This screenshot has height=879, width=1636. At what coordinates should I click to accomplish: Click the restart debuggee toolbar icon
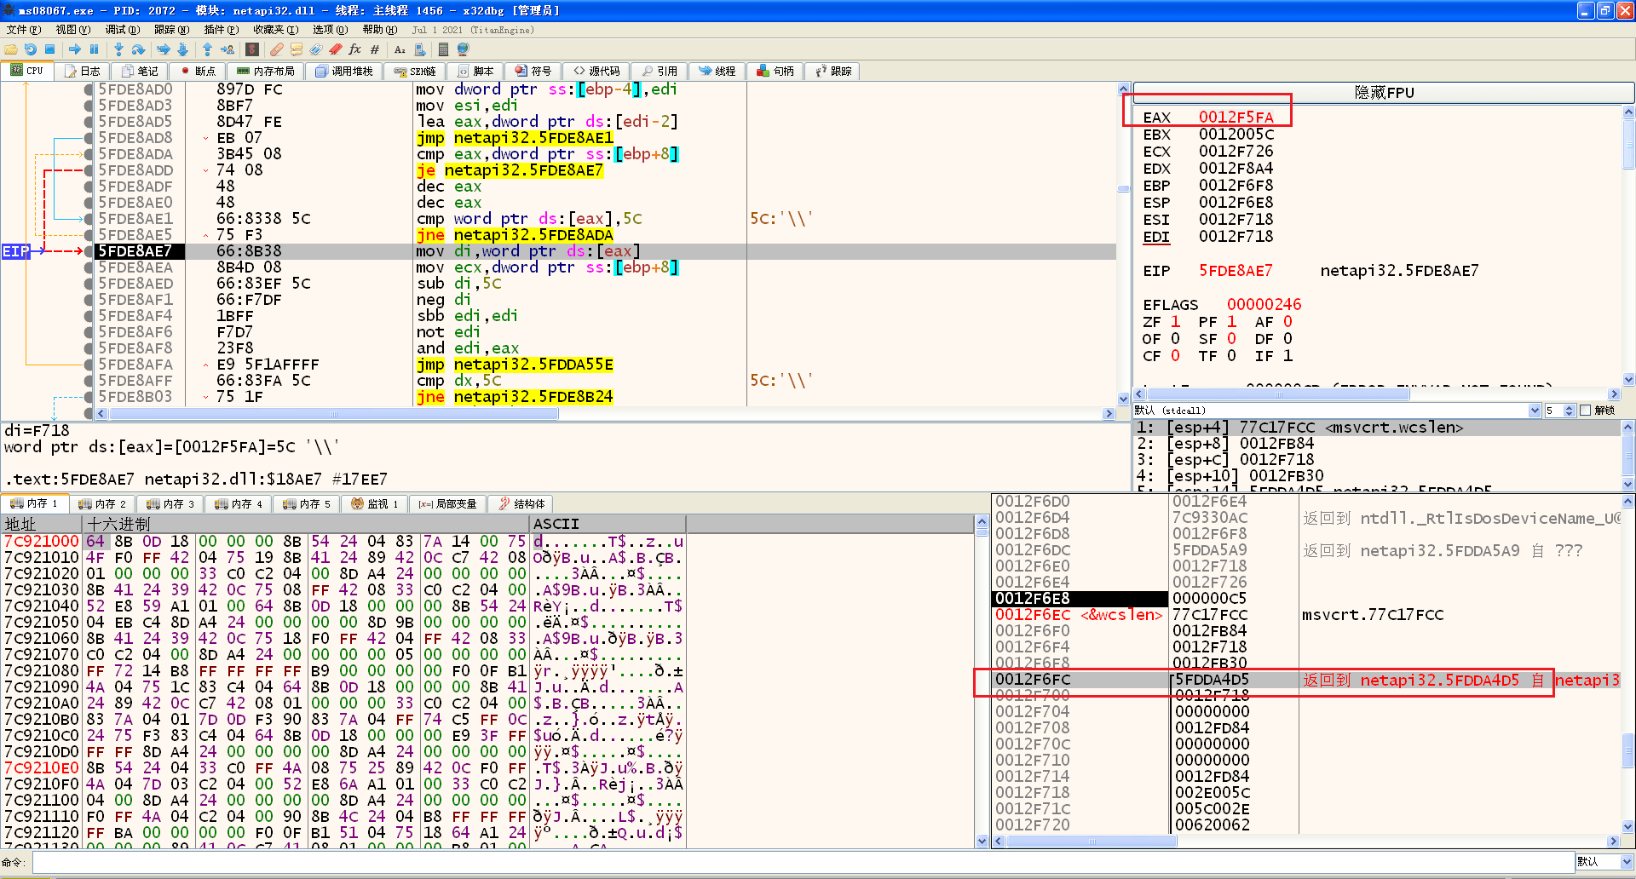31,49
